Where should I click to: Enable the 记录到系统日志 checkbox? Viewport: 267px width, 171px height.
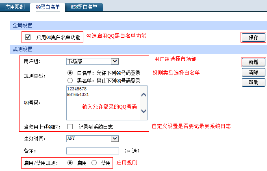(70, 127)
